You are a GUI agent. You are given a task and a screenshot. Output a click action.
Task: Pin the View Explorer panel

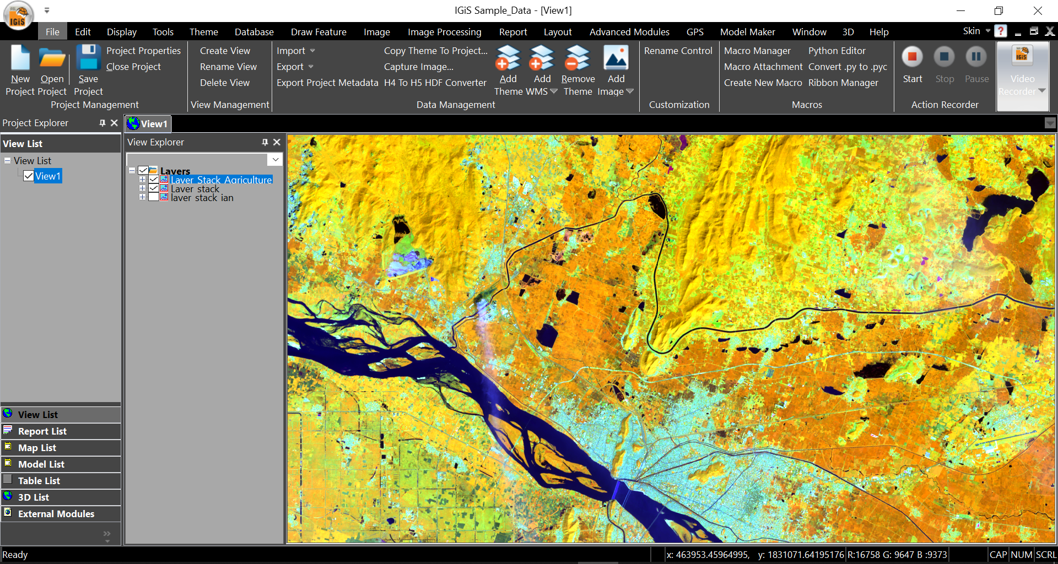265,142
